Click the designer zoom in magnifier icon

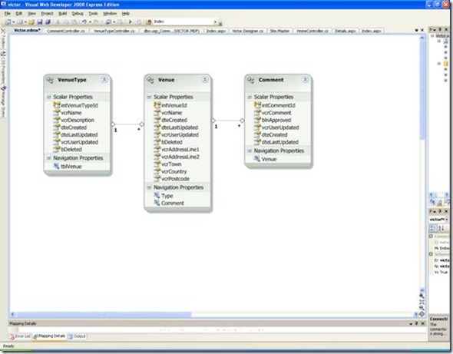click(x=422, y=296)
